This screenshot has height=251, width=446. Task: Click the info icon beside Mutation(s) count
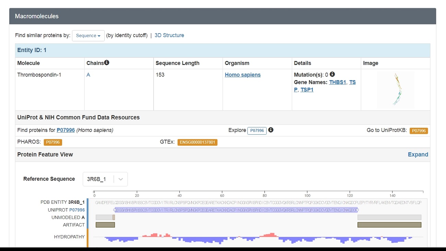coord(332,74)
